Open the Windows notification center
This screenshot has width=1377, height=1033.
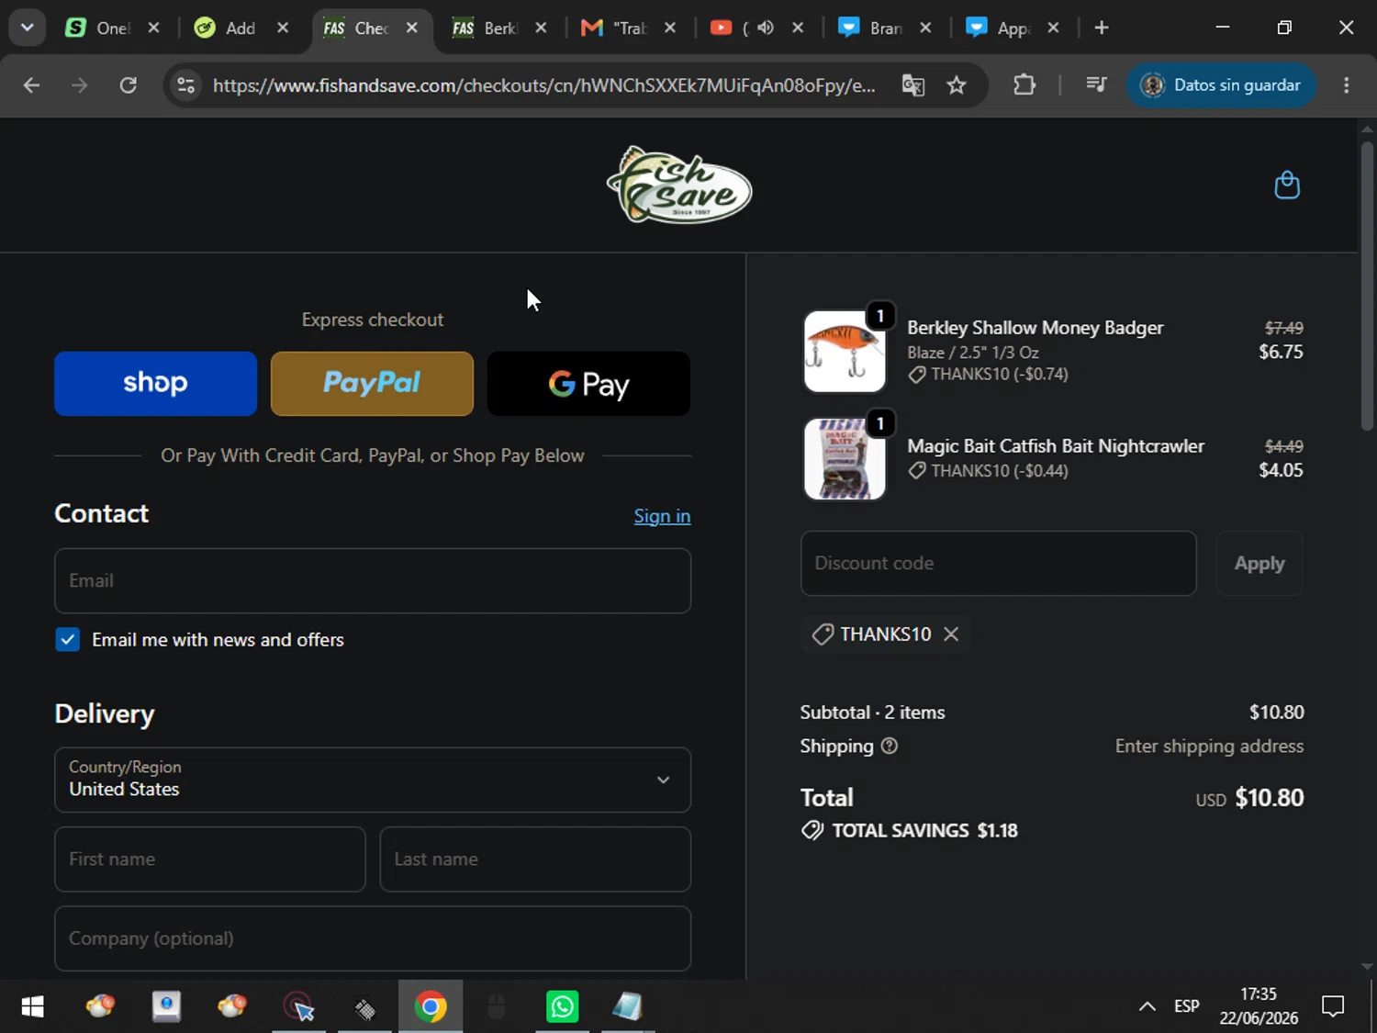click(x=1333, y=1006)
